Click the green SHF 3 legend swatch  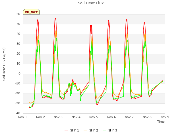(104, 131)
